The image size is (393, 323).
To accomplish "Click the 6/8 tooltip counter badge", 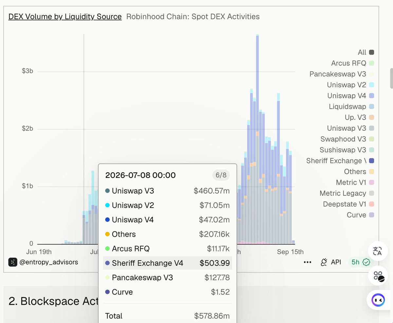I will [x=221, y=175].
